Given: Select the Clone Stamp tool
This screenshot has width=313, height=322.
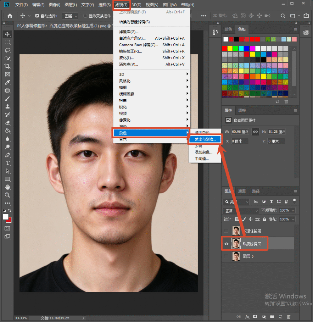Looking at the screenshot, I should point(8,107).
